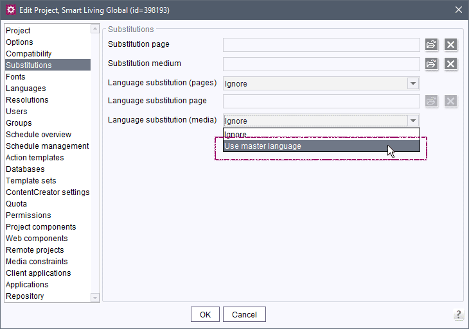469x329 pixels.
Task: Select Substitutions entry in list
Action: point(48,65)
